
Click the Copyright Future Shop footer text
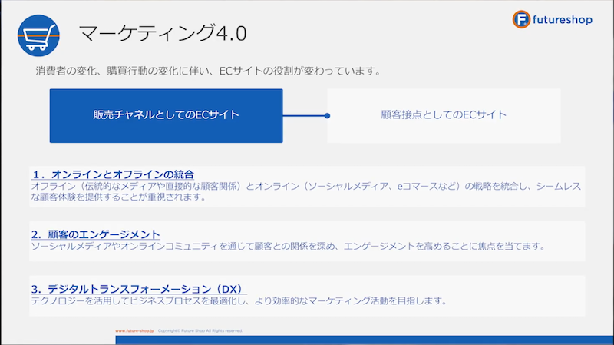[200, 331]
